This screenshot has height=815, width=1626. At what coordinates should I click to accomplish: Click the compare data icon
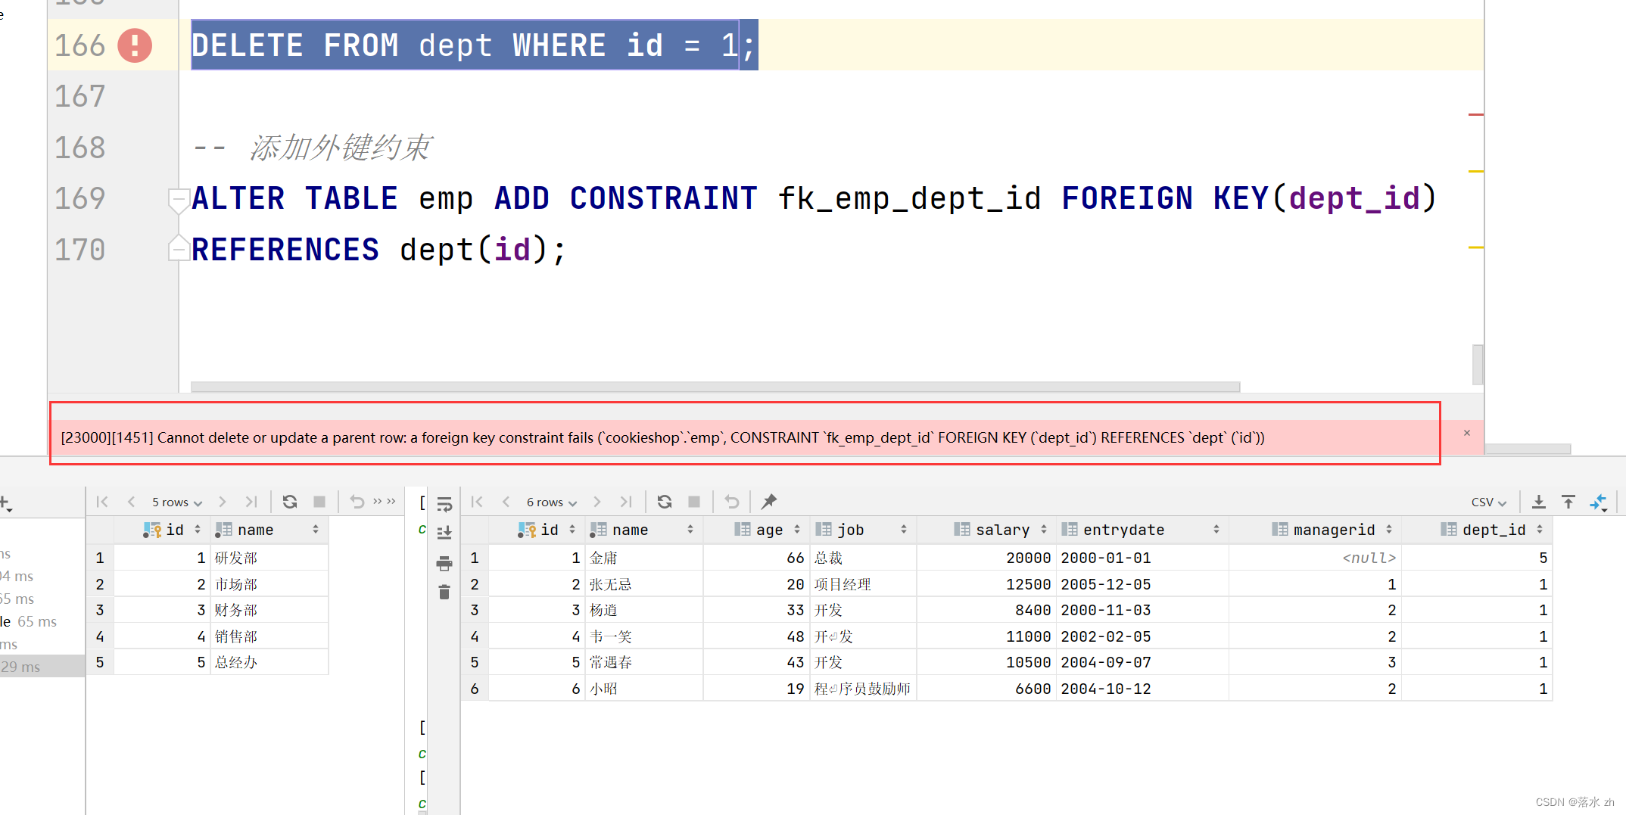(1599, 502)
